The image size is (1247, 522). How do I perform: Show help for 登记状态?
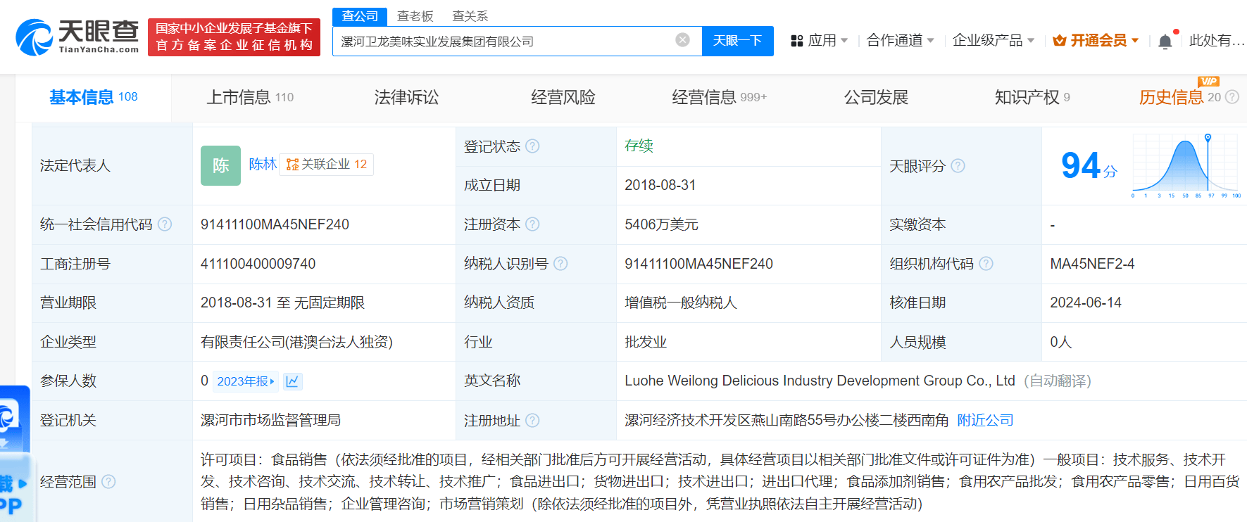532,146
